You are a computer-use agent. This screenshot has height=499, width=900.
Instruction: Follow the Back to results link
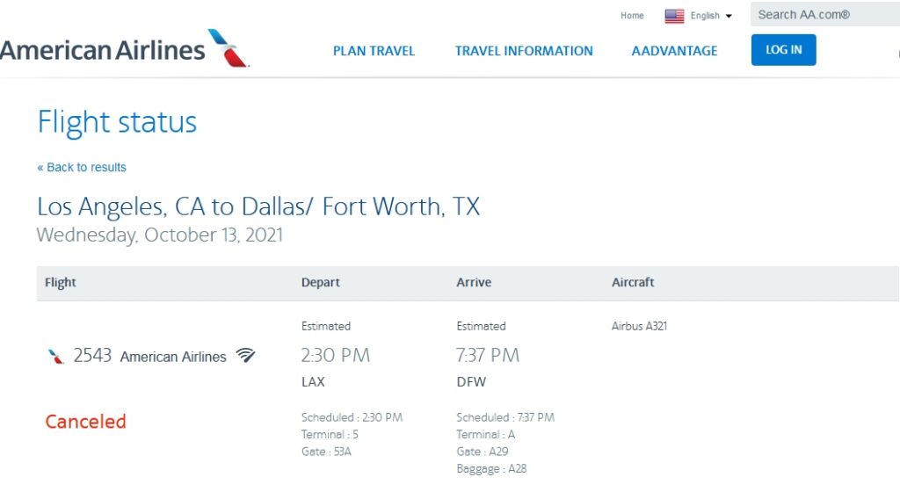82,167
